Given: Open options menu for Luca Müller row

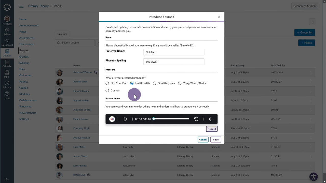Looking at the screenshot, I should tap(311, 147).
